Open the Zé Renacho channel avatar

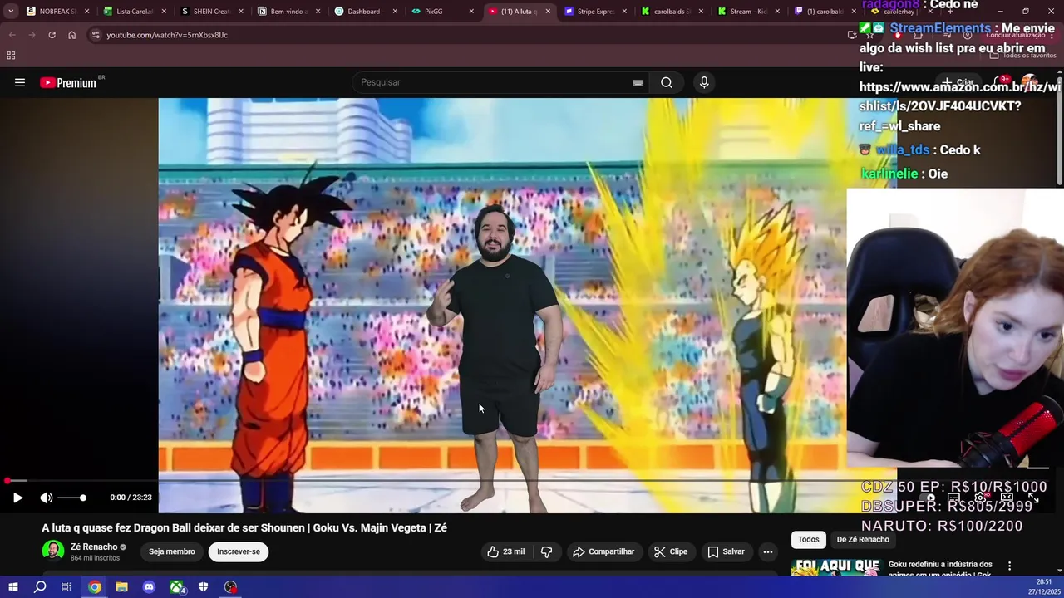(x=53, y=551)
